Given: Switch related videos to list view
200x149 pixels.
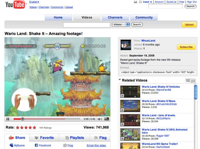Looking at the screenshot, I should point(188,81).
